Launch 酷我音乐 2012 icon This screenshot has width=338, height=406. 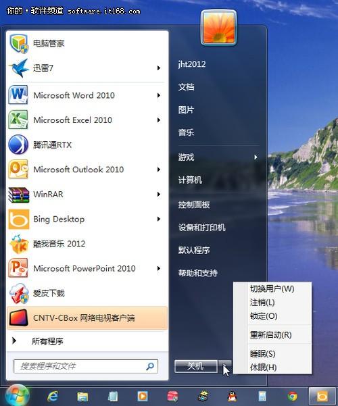click(x=19, y=244)
